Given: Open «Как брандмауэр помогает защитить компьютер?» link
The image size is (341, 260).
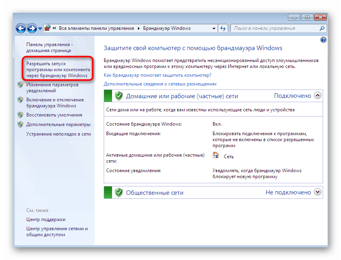Looking at the screenshot, I should (156, 75).
